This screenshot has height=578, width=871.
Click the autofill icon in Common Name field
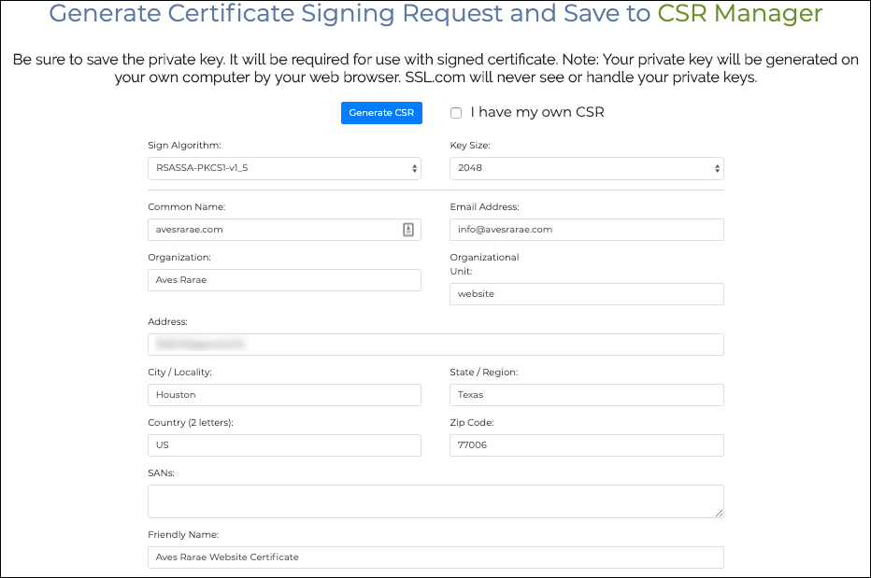click(x=408, y=229)
